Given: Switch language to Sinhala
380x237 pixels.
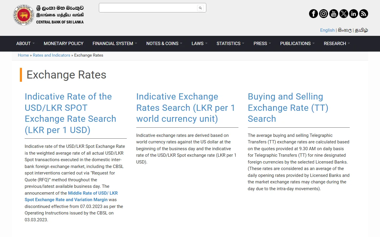Looking at the screenshot, I should coord(345,30).
